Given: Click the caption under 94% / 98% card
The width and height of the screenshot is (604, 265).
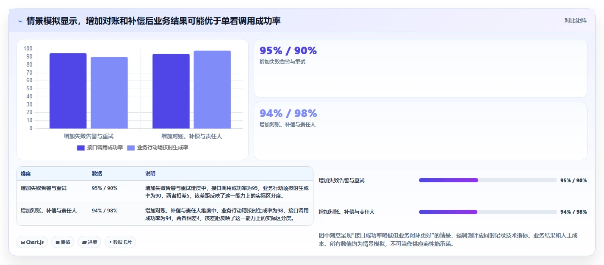Looking at the screenshot, I should [x=288, y=125].
